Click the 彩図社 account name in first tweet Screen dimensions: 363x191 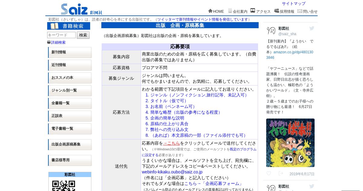pos(284,28)
